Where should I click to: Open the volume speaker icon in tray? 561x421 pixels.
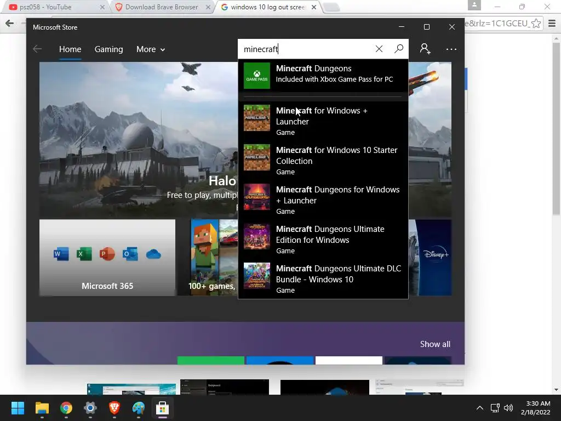[x=508, y=408]
